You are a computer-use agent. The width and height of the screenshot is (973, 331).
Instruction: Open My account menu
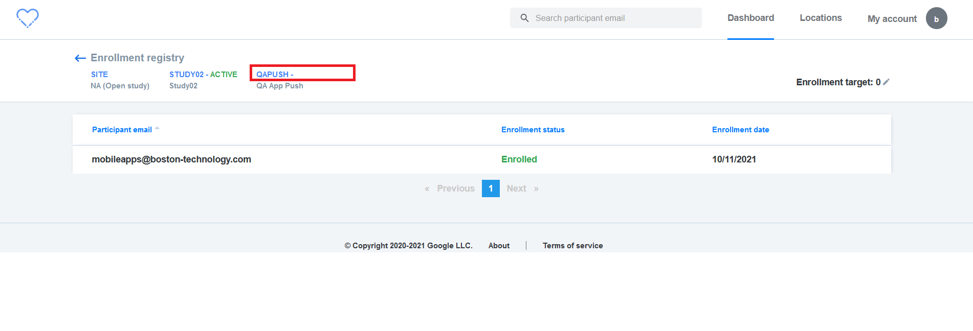[x=892, y=19]
